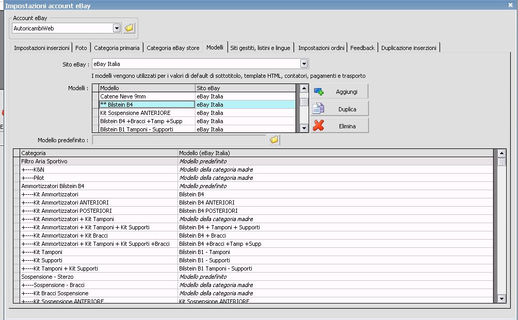Open the Sito eBay dropdown arrow

(x=304, y=63)
